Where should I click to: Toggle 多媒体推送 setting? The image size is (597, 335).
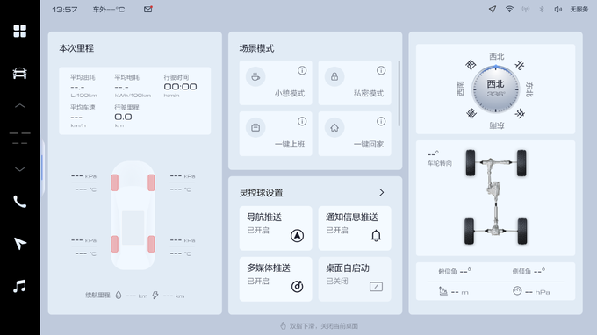[x=276, y=279]
